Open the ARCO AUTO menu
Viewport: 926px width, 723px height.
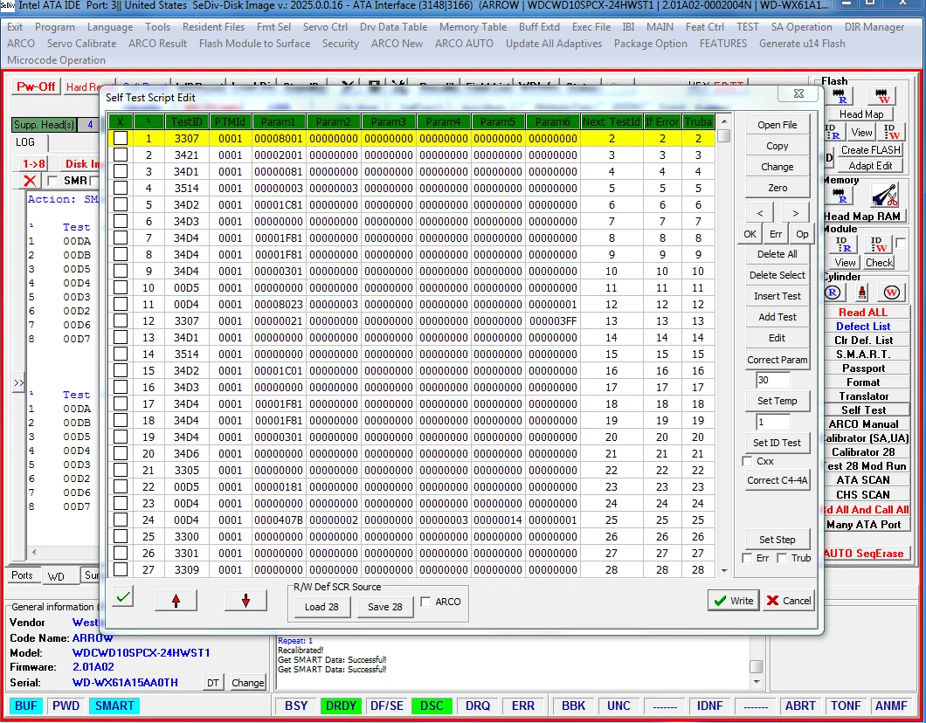pos(464,43)
